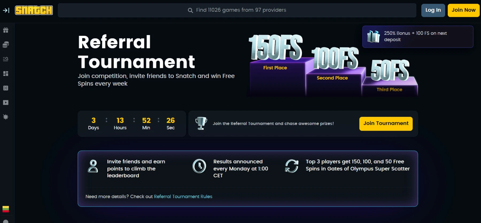Click "Need more details? Check out" text
Image resolution: width=481 pixels, height=223 pixels.
point(119,197)
